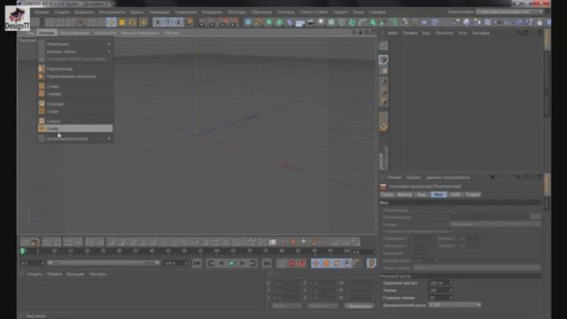
Task: Toggle automatic keyframing button
Action: (302, 263)
